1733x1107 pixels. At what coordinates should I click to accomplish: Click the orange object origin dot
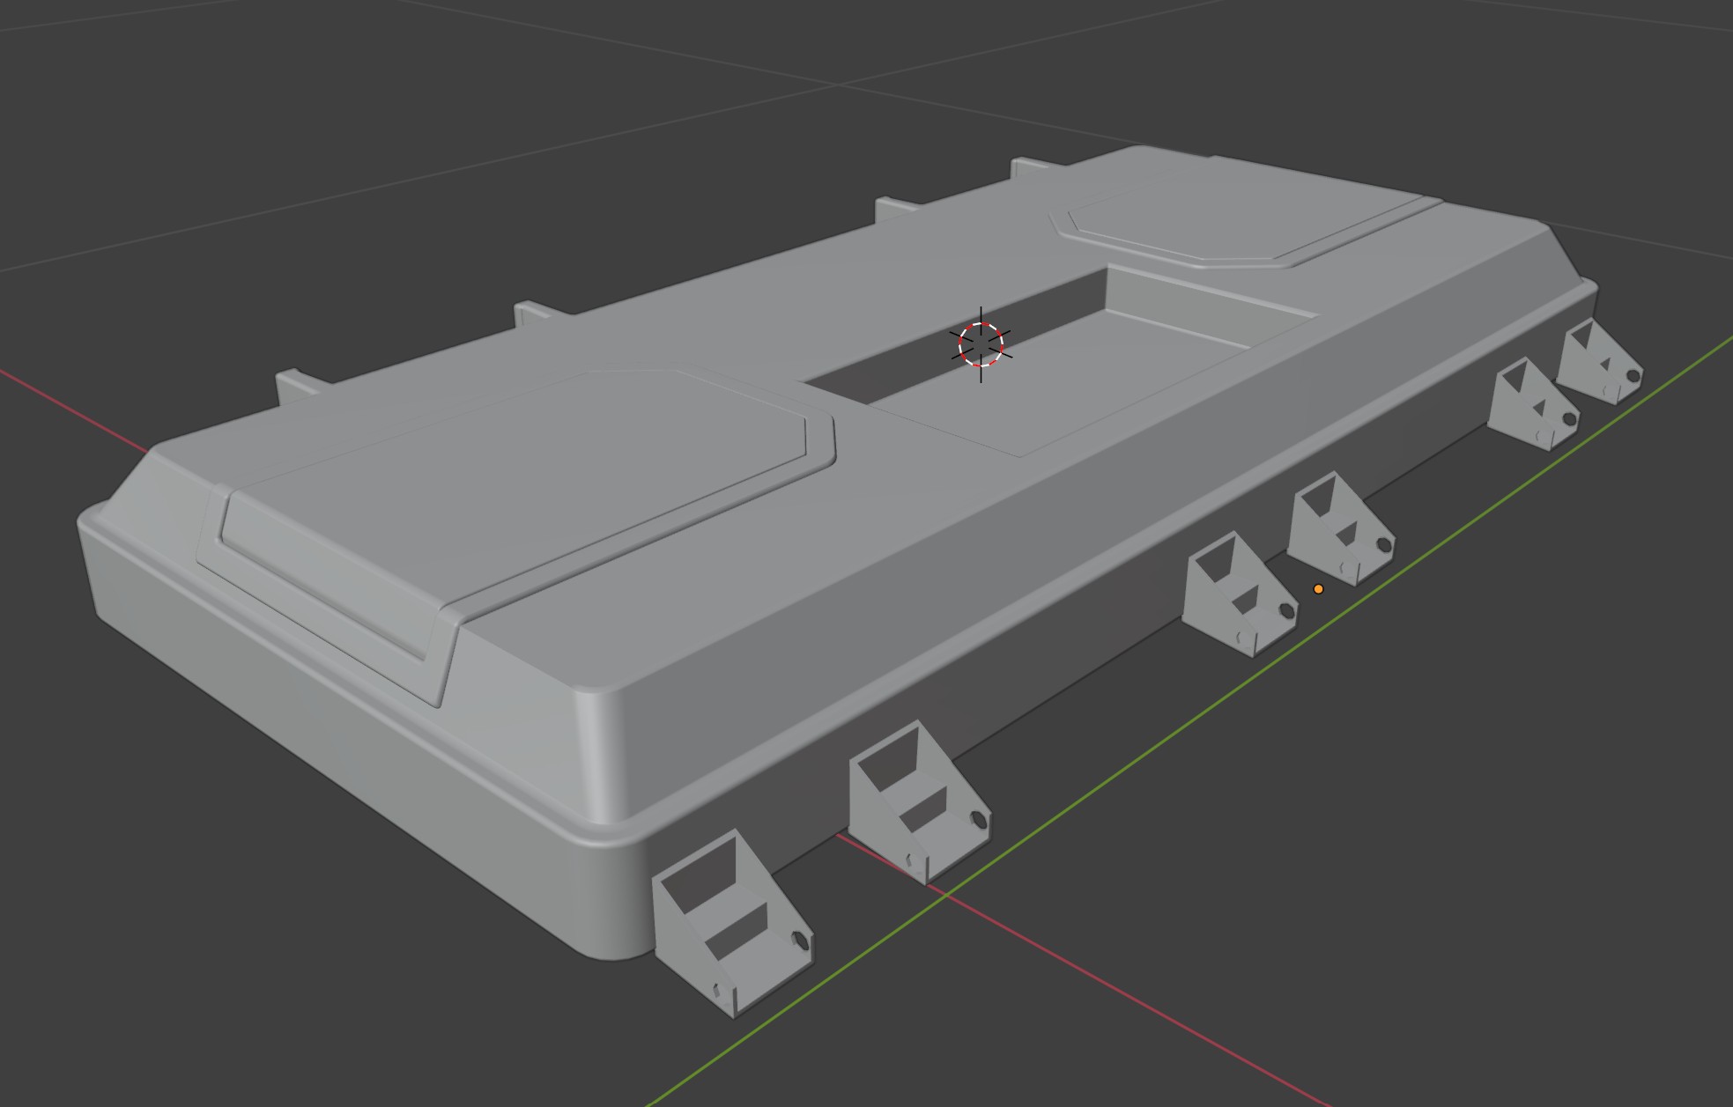(1318, 589)
